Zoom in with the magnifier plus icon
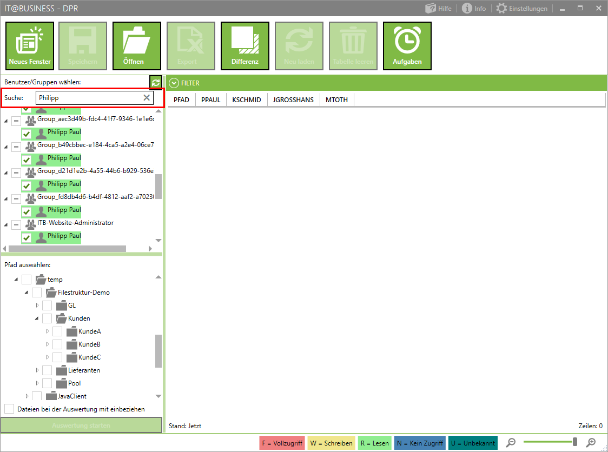Viewport: 608px width, 452px height. coord(591,443)
